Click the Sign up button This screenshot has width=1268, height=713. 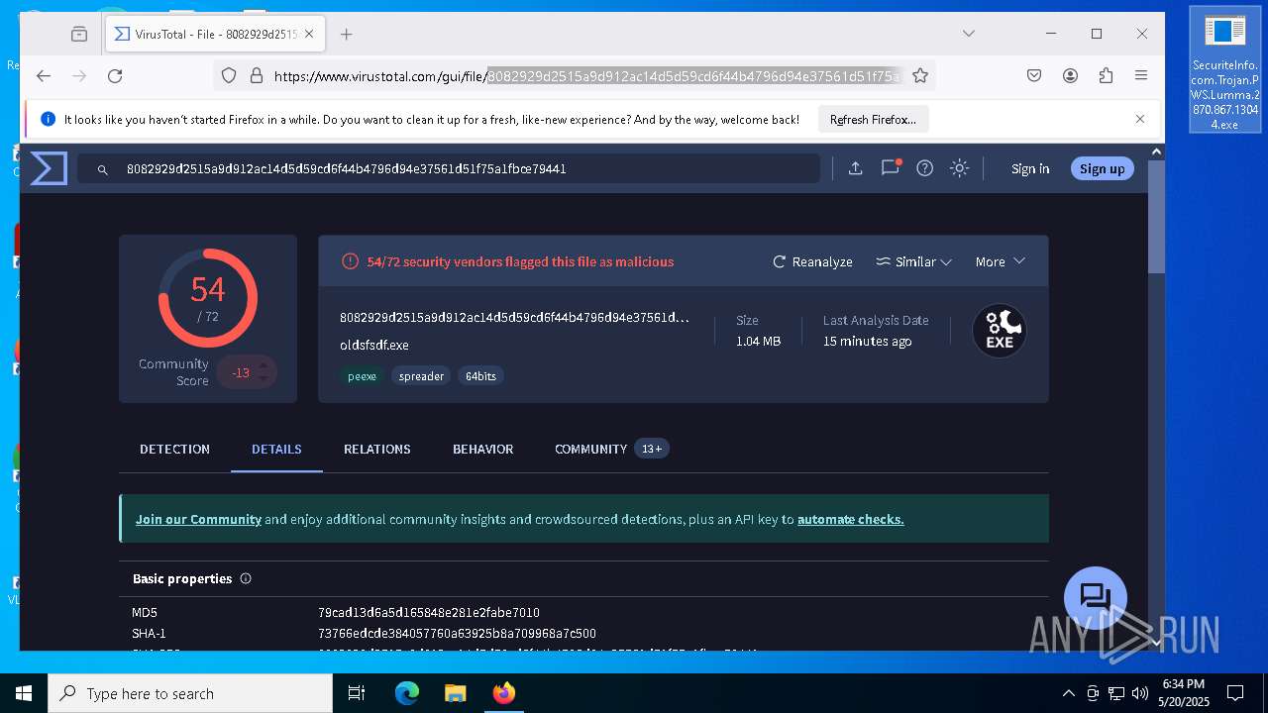point(1103,168)
